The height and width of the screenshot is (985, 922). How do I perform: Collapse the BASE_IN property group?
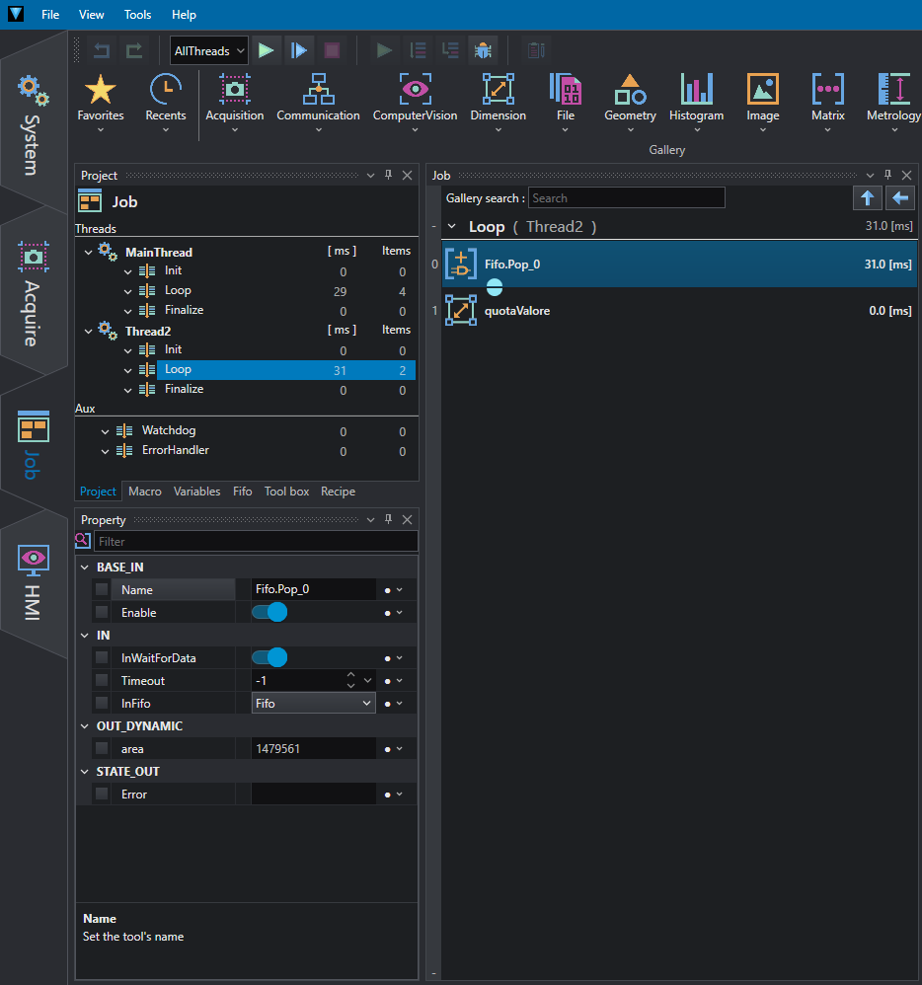pos(85,568)
